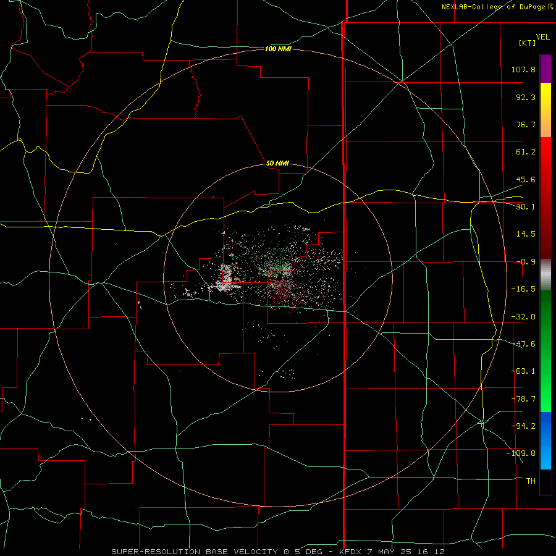Click the -16.5 velocity scale value

coord(523,289)
